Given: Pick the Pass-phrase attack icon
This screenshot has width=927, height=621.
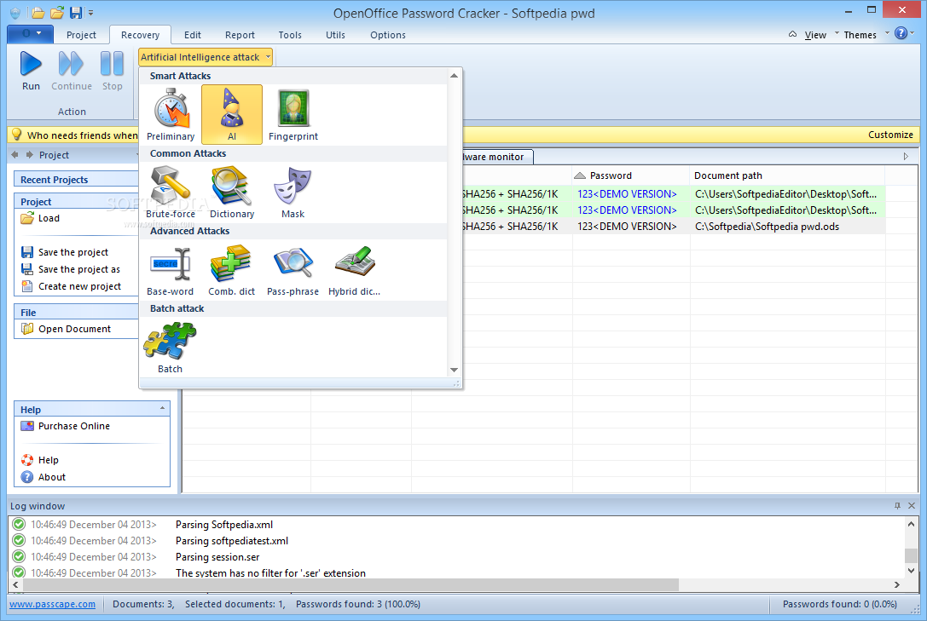Looking at the screenshot, I should point(293,263).
